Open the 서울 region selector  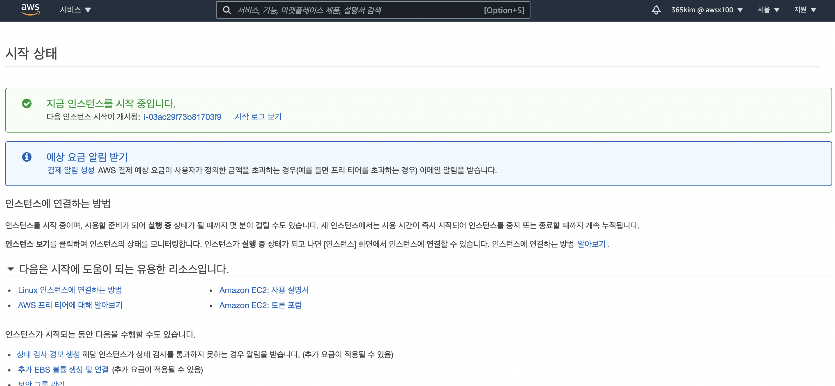click(x=768, y=10)
